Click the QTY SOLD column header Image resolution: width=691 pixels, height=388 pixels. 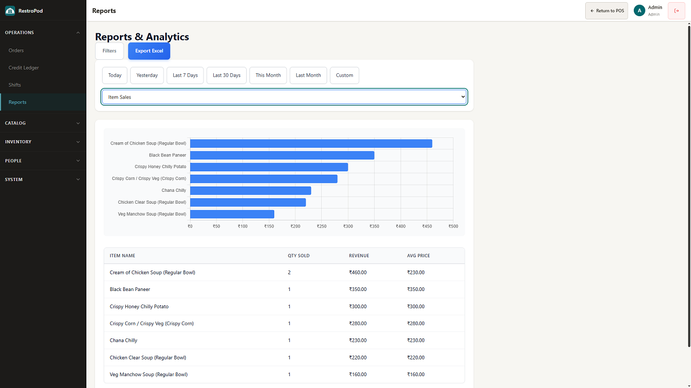[299, 256]
